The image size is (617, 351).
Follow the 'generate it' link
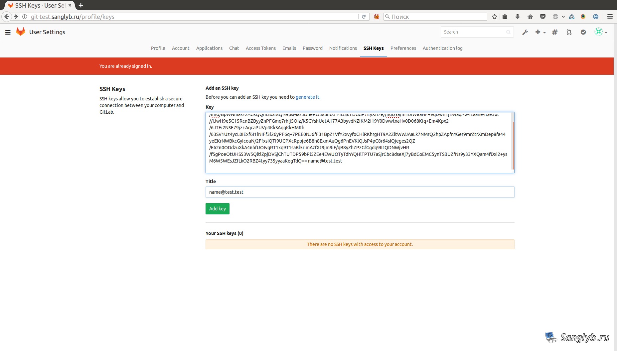[x=307, y=97]
